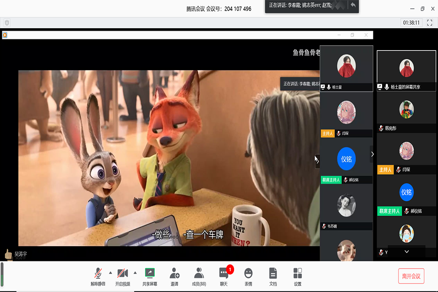Open audio options arrow beside 解除静音
This screenshot has width=438, height=292.
(x=110, y=273)
